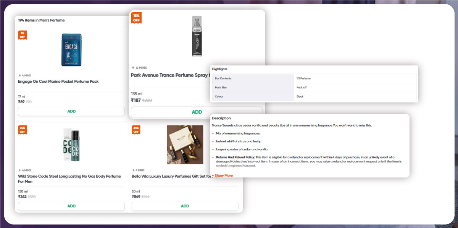Click struck-through ₹220 original price
The width and height of the screenshot is (458, 228).
tap(147, 101)
